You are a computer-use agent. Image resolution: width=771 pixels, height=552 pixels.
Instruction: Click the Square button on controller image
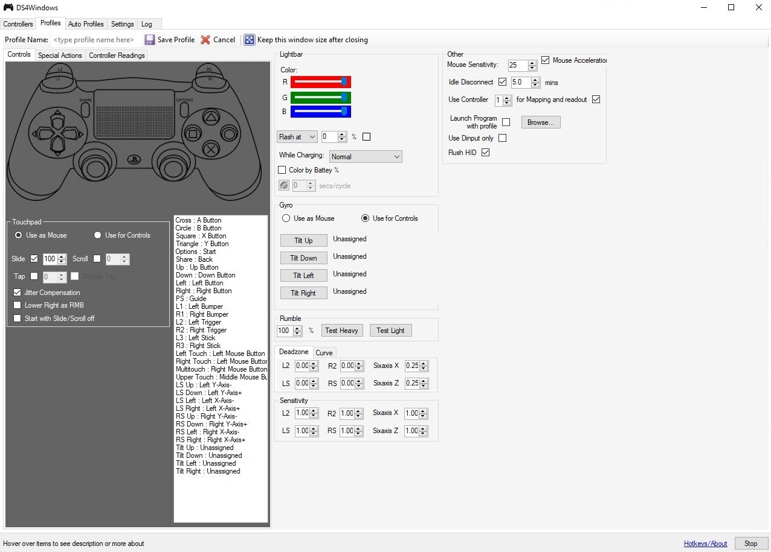pyautogui.click(x=193, y=133)
